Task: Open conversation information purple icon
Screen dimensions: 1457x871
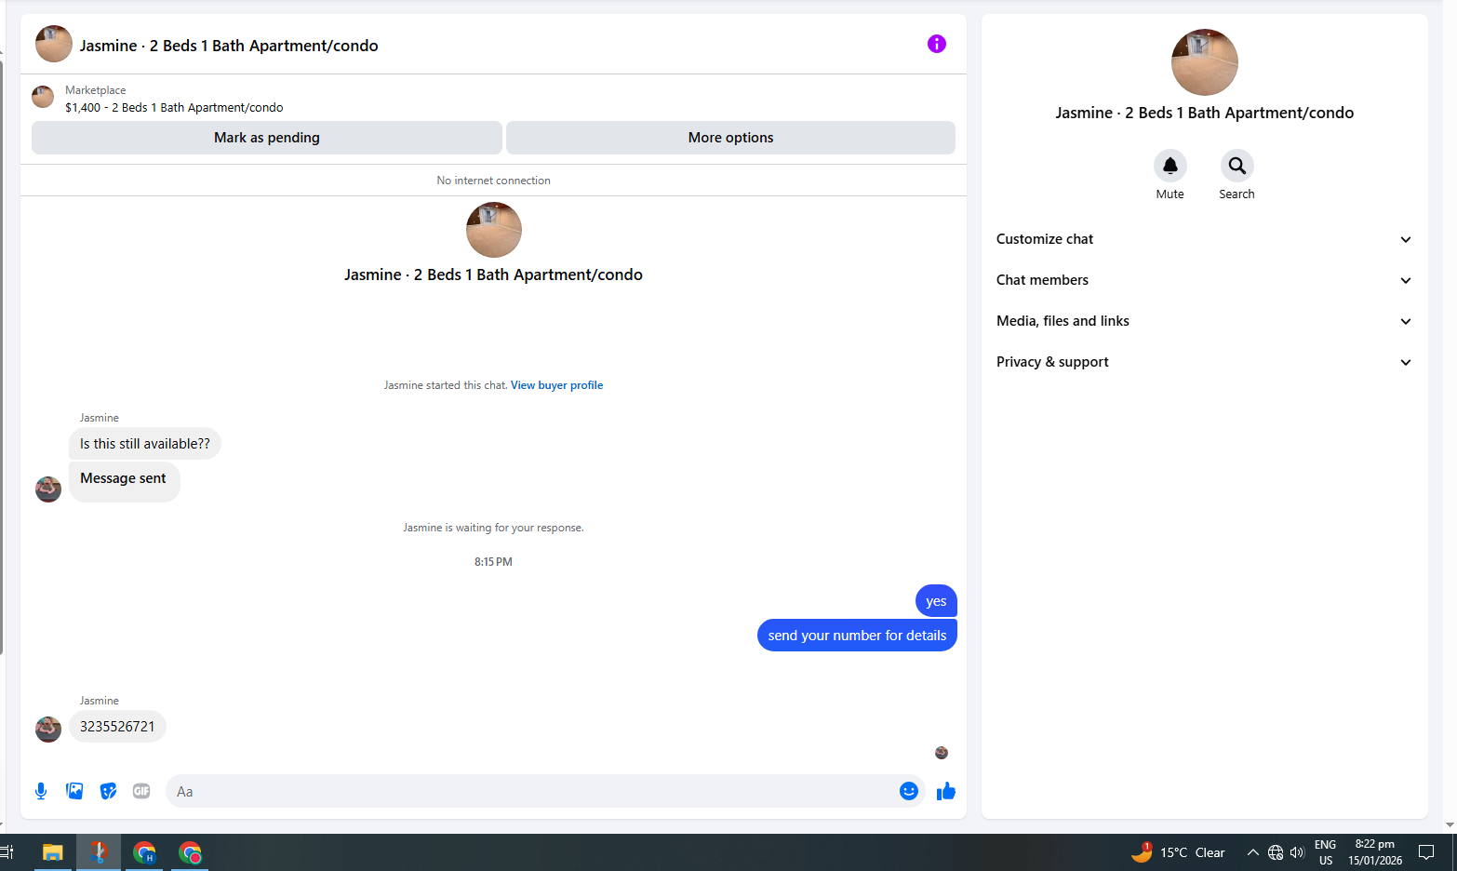Action: [936, 44]
